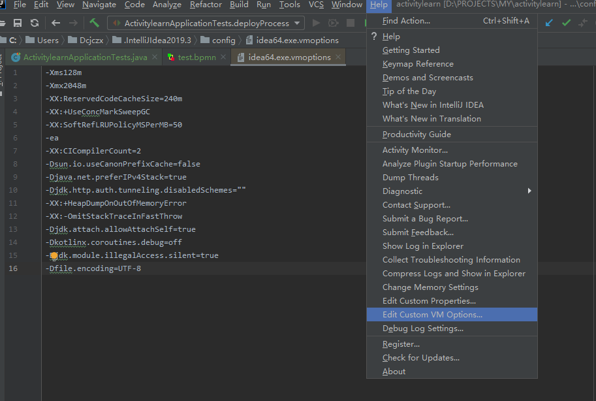
Task: Choose Getting Started from Help menu
Action: [452, 50]
